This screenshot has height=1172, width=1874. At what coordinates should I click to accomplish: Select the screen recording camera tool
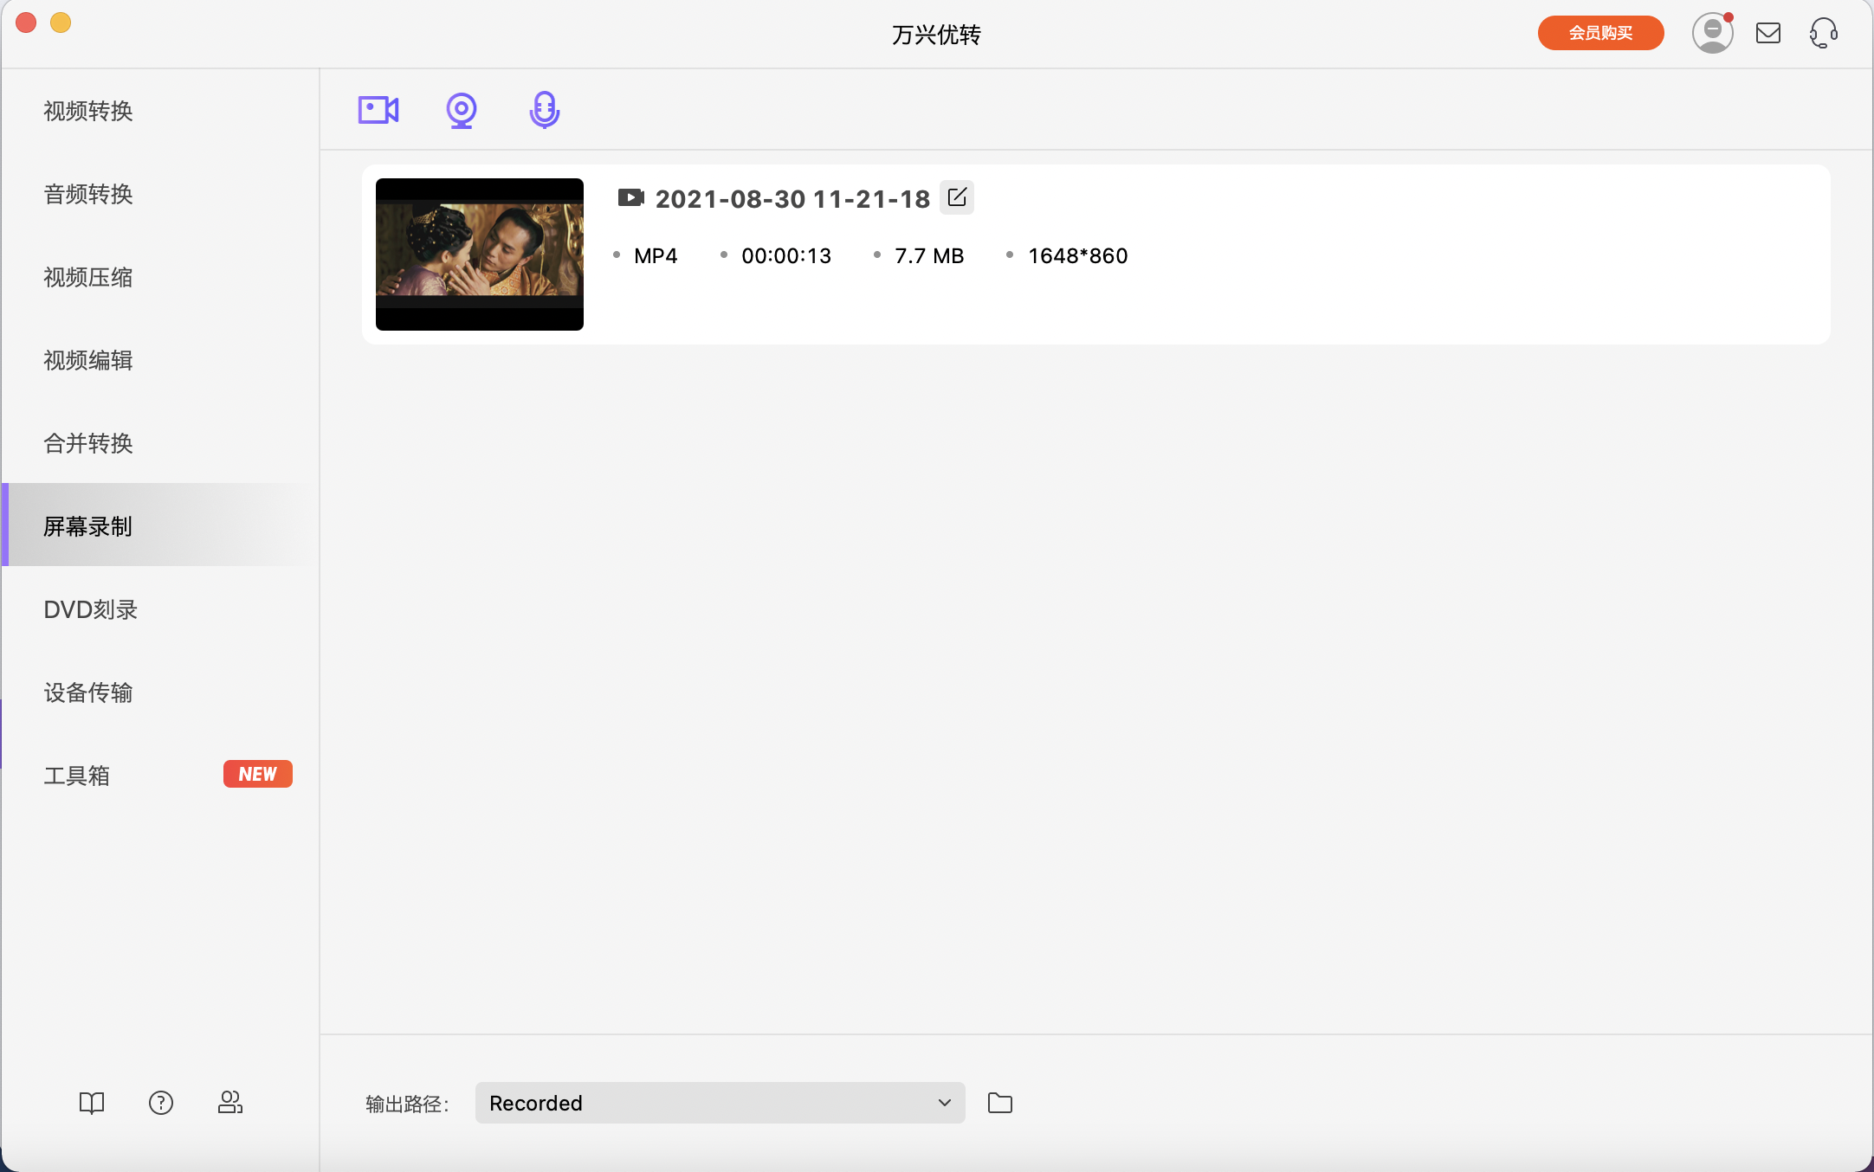(x=378, y=109)
